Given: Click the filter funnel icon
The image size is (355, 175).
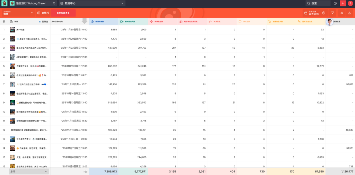Looking at the screenshot, I should pos(333,13).
